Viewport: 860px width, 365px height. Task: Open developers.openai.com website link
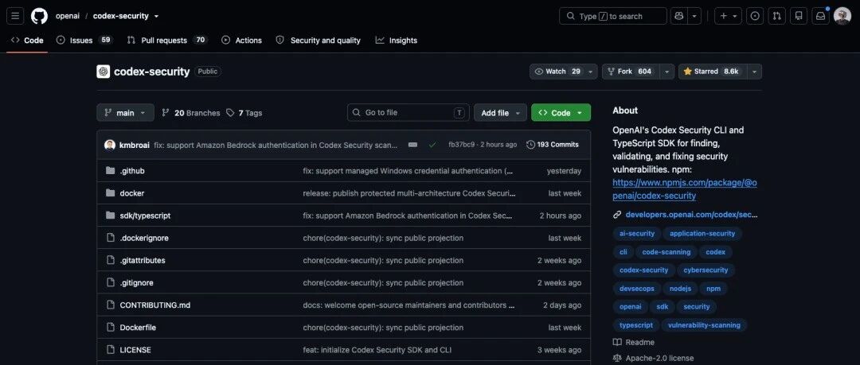click(x=692, y=214)
